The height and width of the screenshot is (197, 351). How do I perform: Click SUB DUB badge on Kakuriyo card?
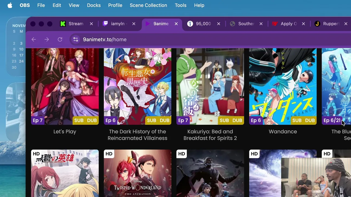(231, 120)
